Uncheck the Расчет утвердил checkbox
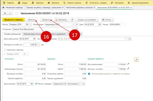Screen dimensions: 153x101 click(36, 84)
